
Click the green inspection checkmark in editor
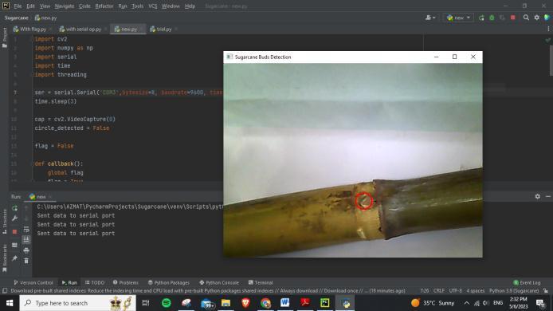[547, 40]
